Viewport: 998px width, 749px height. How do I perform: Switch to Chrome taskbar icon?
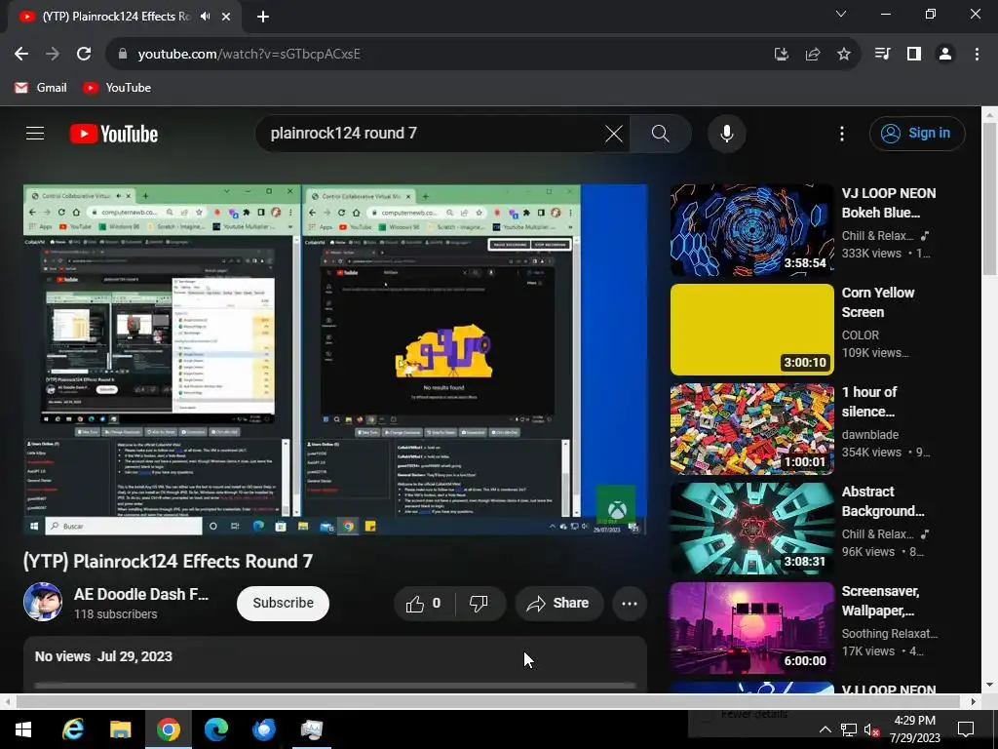click(x=168, y=729)
